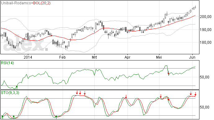Click the STO red sell arrow near Apr
The image size is (214, 120).
(x=126, y=96)
